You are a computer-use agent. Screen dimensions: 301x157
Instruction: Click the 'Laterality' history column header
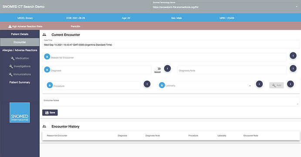[x=222, y=136]
